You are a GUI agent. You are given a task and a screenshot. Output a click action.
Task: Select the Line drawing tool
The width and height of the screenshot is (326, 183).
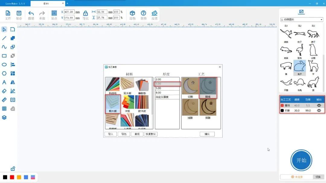4,38
